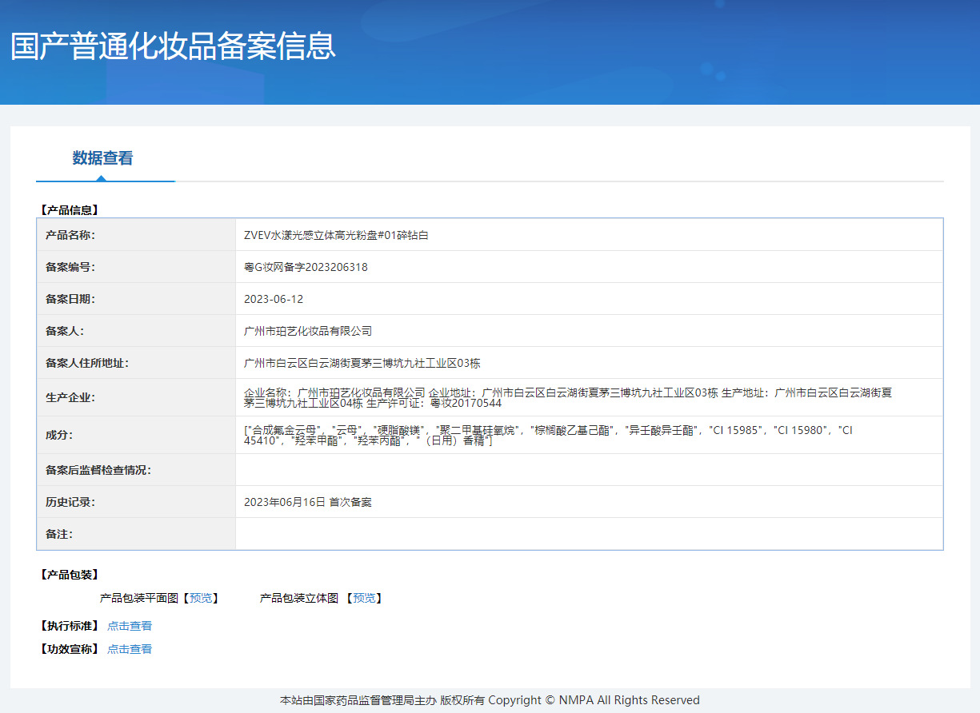
Task: Click the filer address ending in 工业区03栋
Action: 362,363
